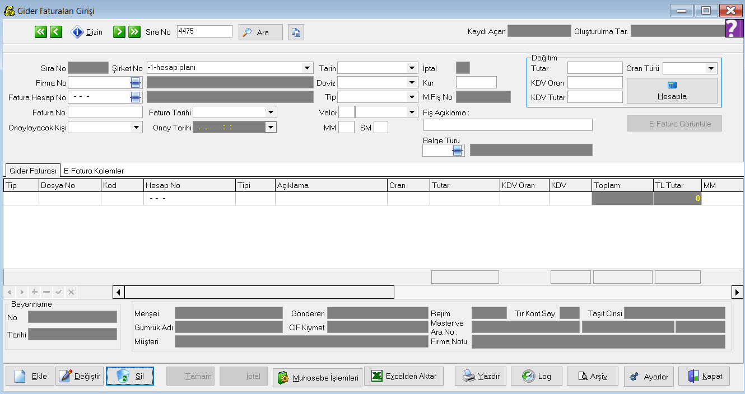Jump to last record double-arrow icon

point(134,32)
